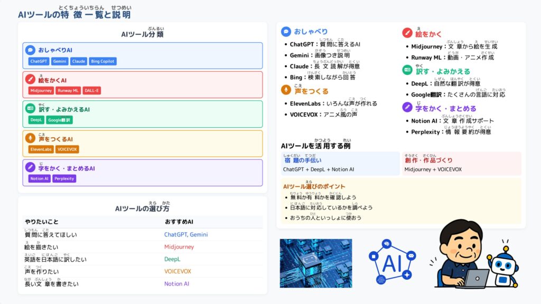Click the small white and blue robot illustration
This screenshot has height=304, width=541.
503,266
